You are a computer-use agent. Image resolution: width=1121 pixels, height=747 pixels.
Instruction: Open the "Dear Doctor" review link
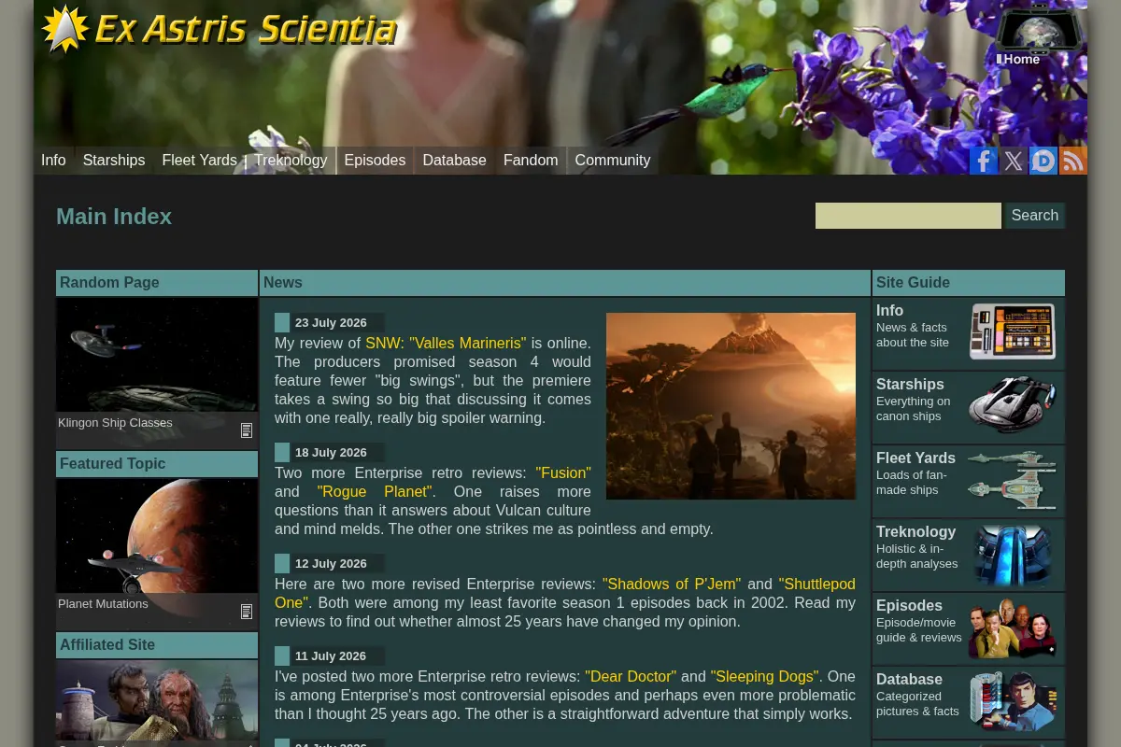click(x=631, y=677)
